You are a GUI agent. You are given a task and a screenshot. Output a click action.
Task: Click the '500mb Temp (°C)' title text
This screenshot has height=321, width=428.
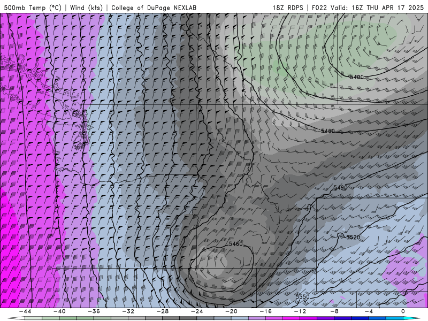click(x=33, y=7)
